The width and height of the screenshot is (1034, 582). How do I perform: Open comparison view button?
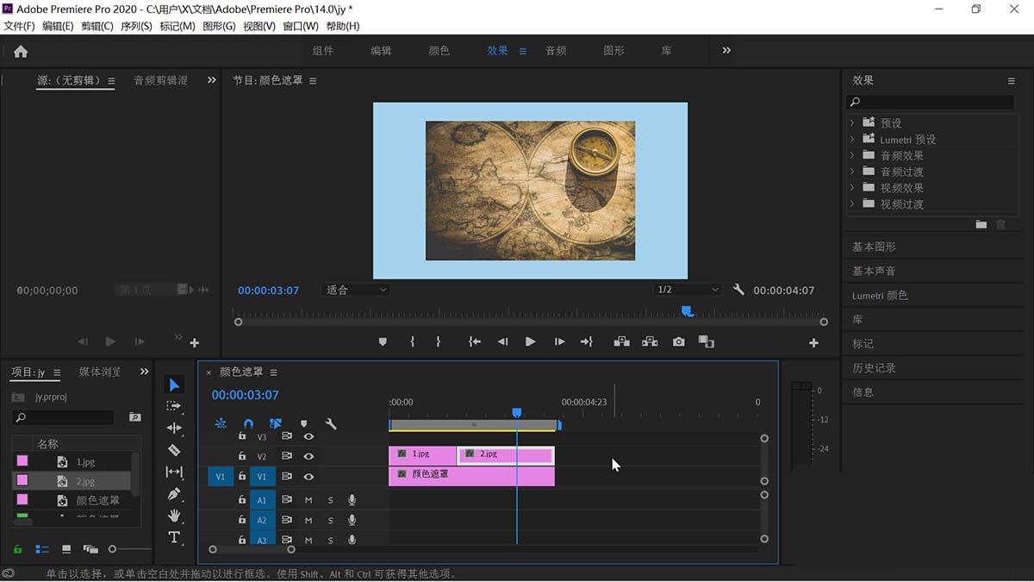(x=707, y=342)
